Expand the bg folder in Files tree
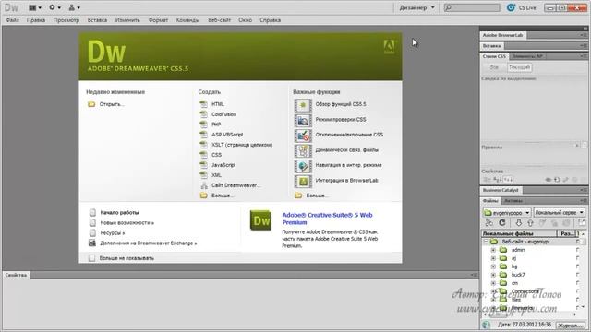The width and height of the screenshot is (591, 332). 493,267
